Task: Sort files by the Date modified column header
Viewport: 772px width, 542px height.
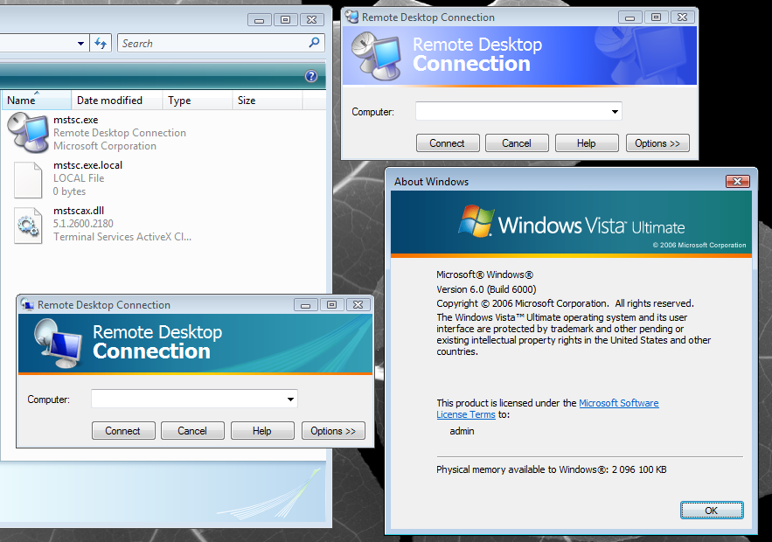Action: click(x=116, y=101)
